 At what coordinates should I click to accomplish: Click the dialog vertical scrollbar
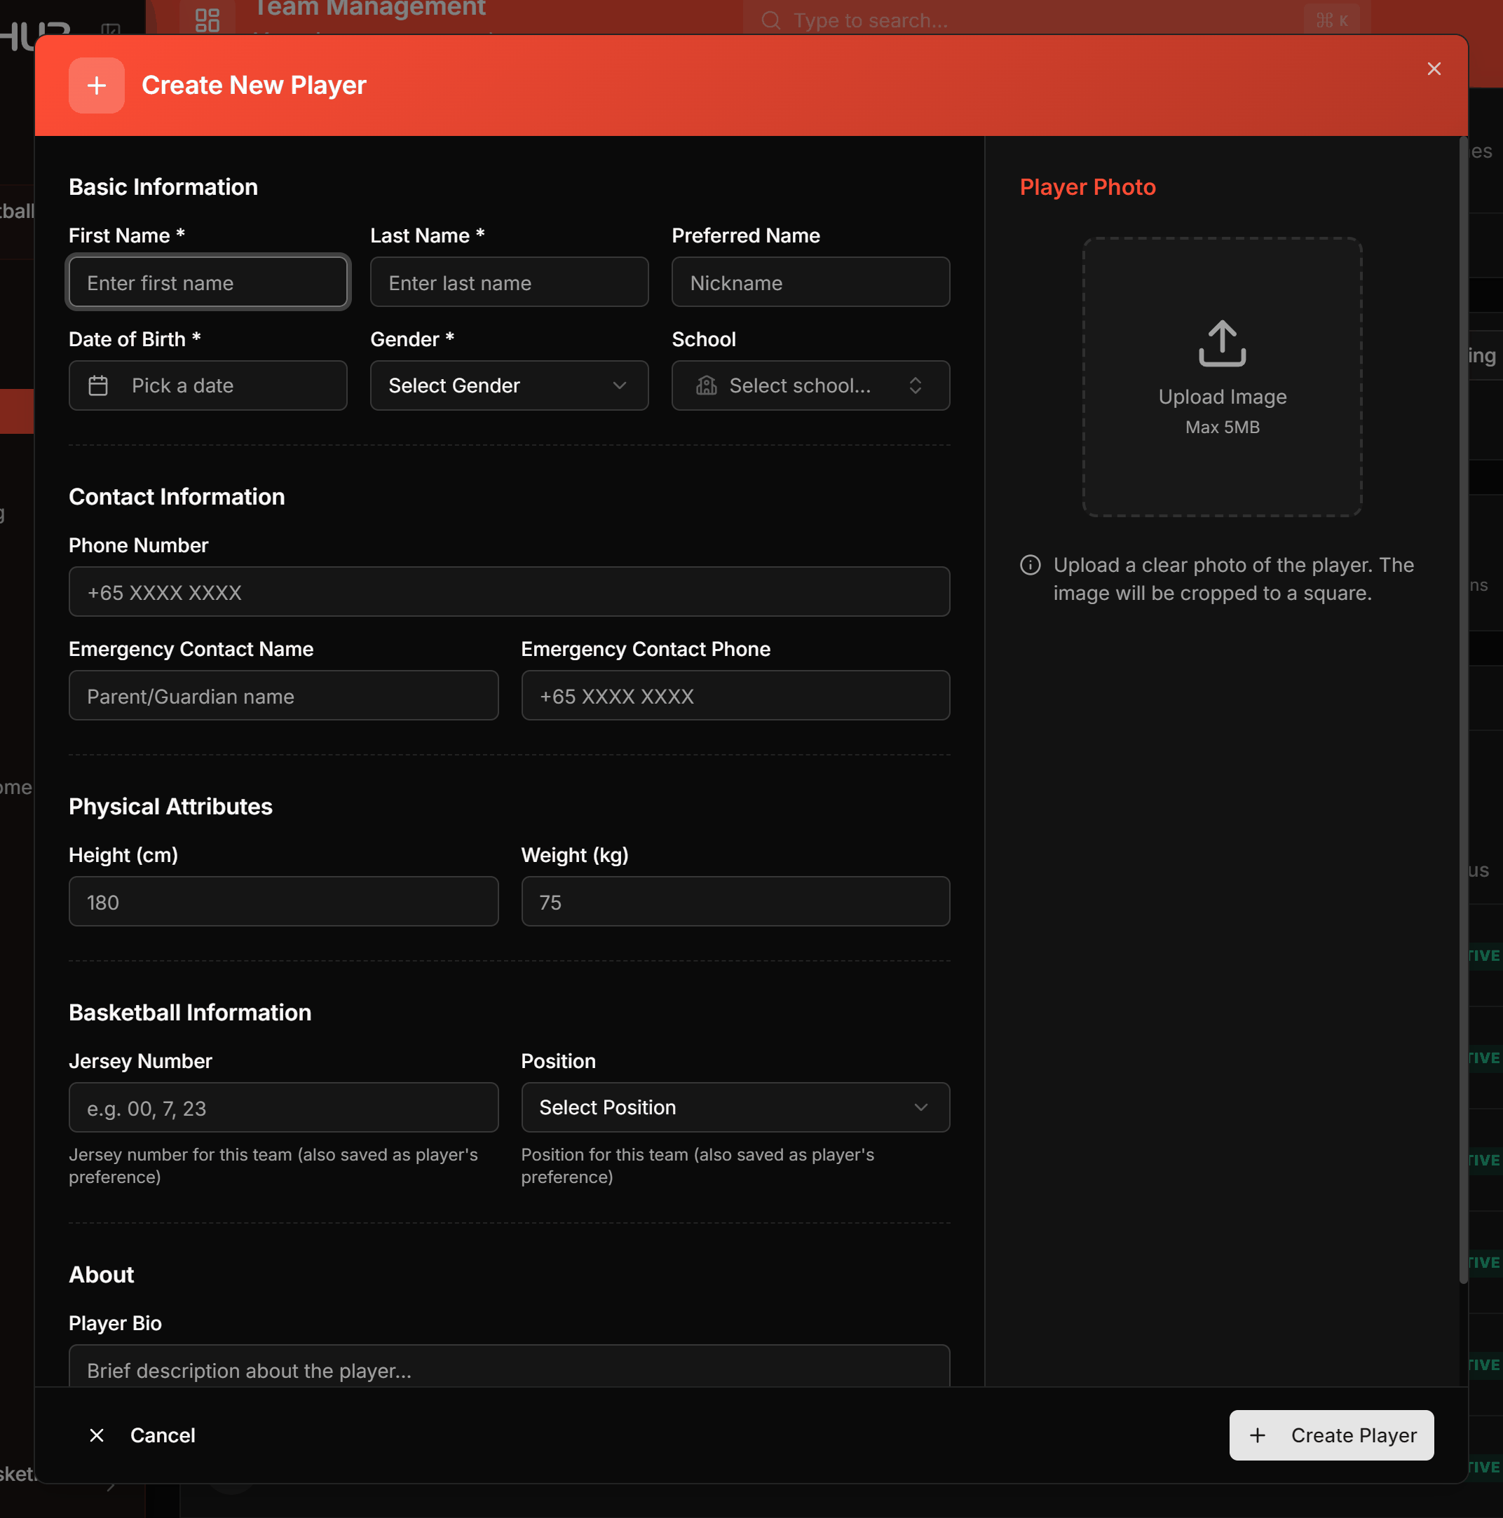click(x=1463, y=711)
